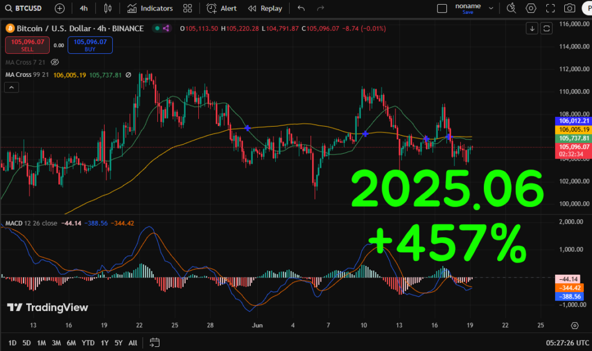The width and height of the screenshot is (592, 351).
Task: Click the Jun label on the time axis
Action: [257, 326]
